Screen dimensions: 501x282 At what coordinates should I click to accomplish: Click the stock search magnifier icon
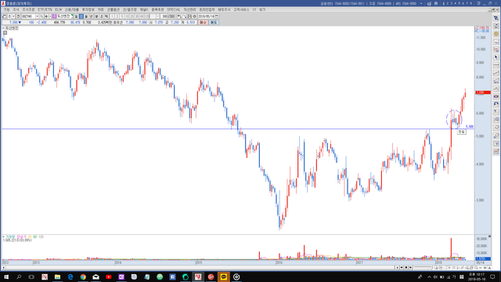[x=41, y=16]
